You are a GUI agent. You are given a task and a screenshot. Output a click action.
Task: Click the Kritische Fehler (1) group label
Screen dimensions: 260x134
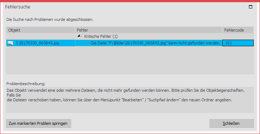tap(101, 36)
